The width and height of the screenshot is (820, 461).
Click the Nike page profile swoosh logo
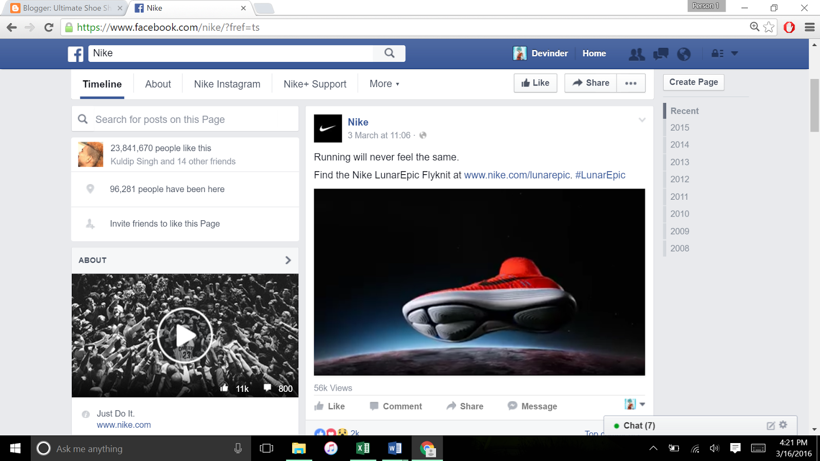(327, 129)
